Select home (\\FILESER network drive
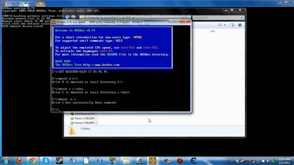 pos(82,123)
